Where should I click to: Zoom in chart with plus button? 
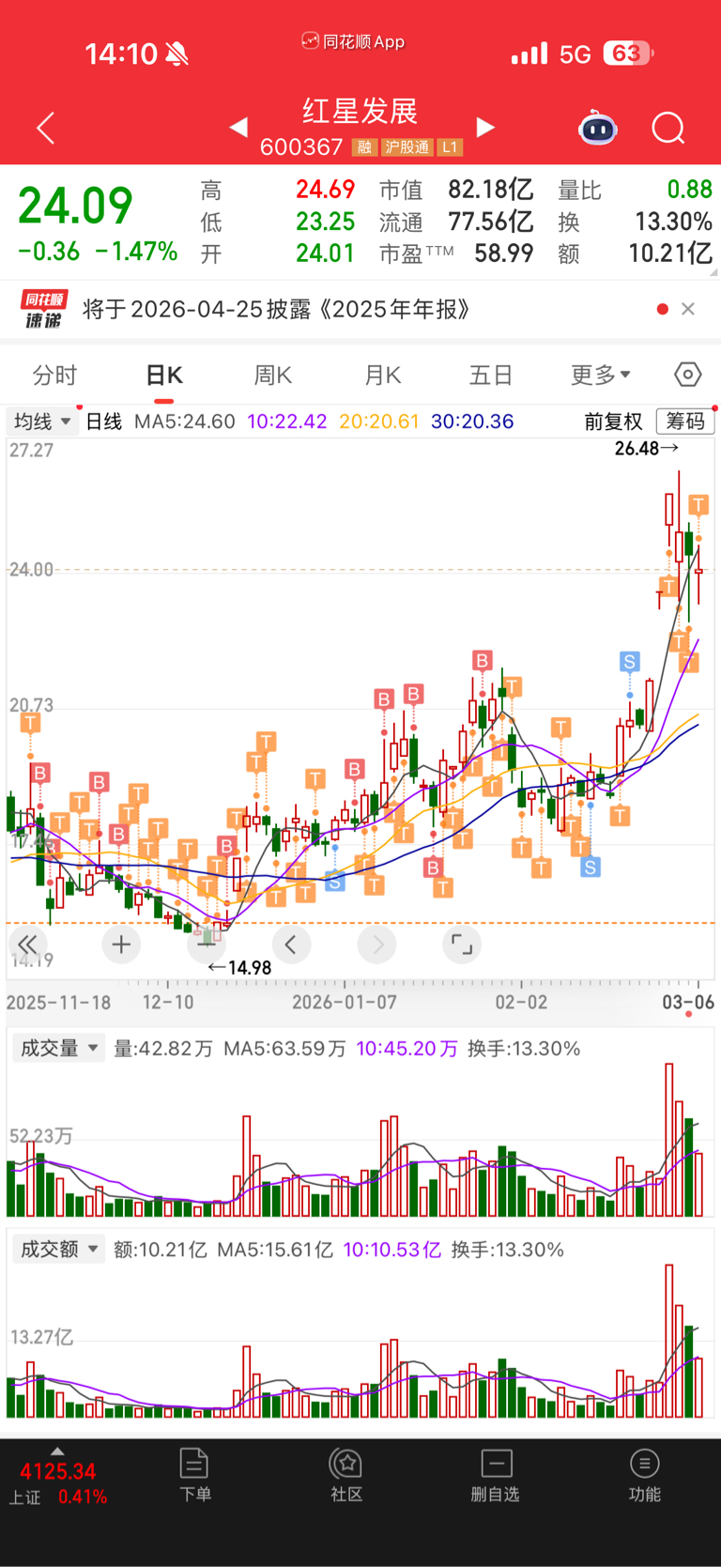pos(121,945)
